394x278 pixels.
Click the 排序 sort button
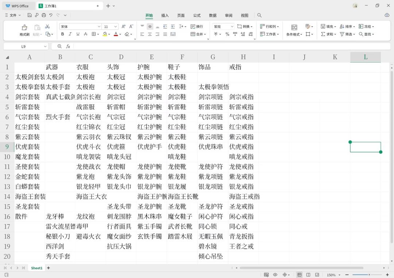347,26
